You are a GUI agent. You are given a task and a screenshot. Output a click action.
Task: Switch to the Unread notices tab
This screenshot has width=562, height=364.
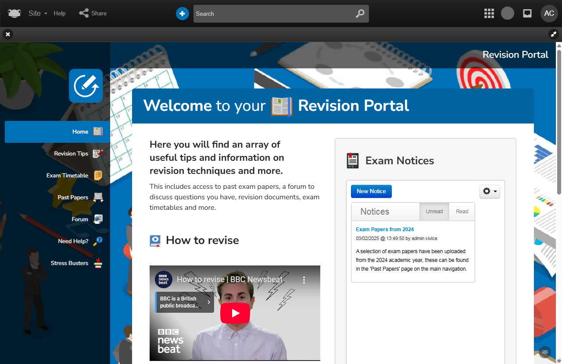click(x=434, y=212)
